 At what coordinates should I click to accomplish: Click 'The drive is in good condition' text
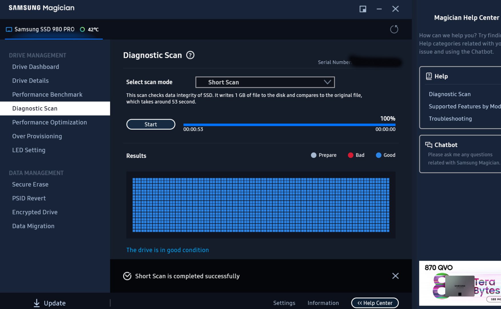coord(168,250)
